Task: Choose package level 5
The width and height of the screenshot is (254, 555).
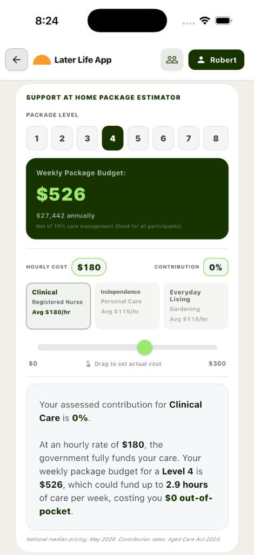Action: click(138, 138)
